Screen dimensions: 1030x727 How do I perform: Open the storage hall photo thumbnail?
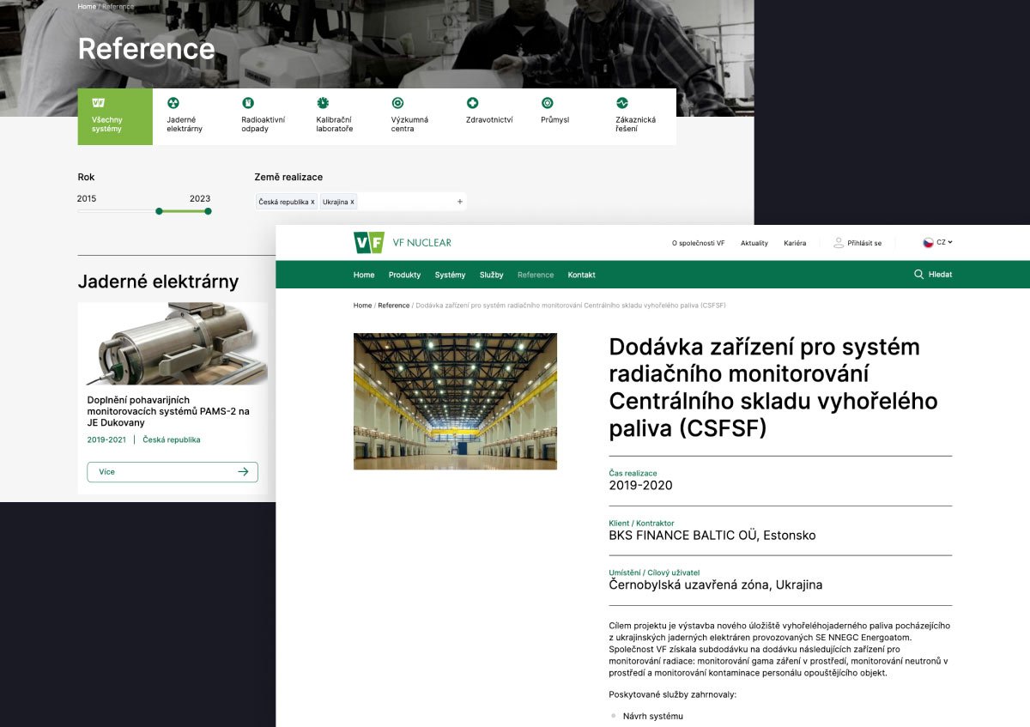click(455, 401)
